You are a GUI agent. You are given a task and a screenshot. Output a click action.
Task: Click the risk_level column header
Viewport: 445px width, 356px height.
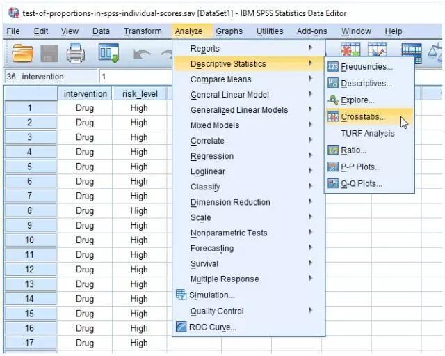tap(139, 93)
